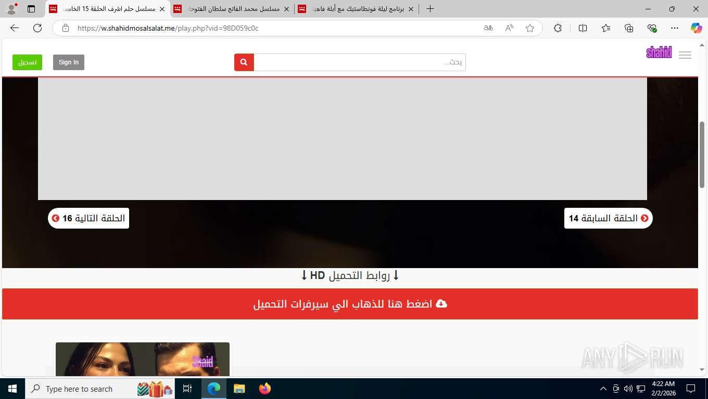Click the Windows taskbar search box
708x399 pixels.
click(100, 389)
